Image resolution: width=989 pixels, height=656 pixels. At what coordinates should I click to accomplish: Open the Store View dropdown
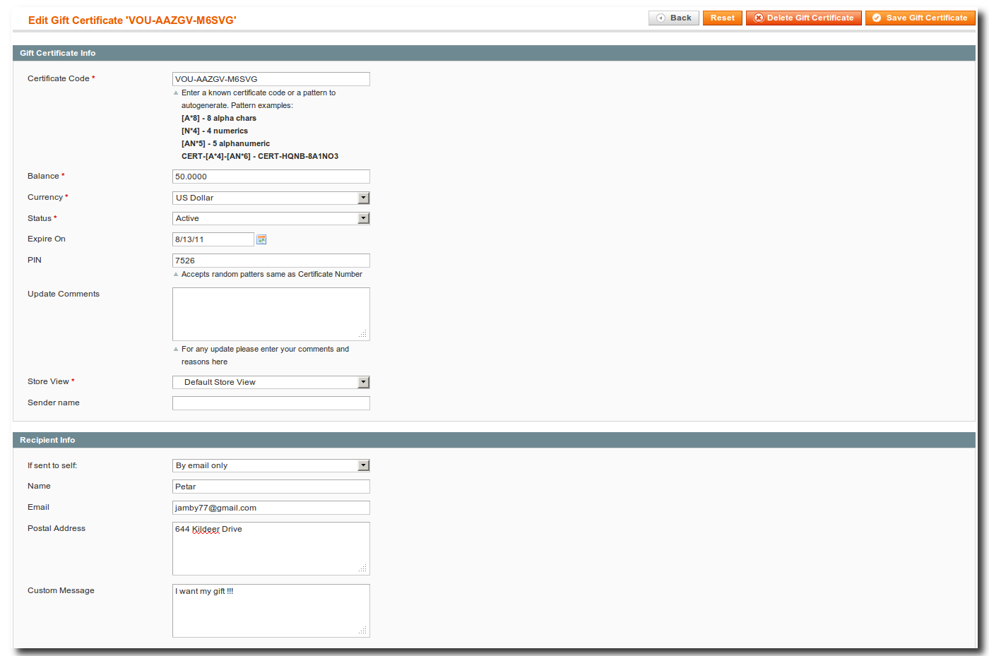[x=271, y=382]
